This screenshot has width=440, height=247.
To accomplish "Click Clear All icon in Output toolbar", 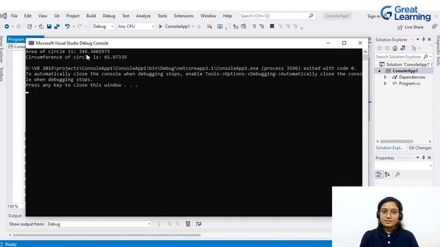I will [x=188, y=224].
